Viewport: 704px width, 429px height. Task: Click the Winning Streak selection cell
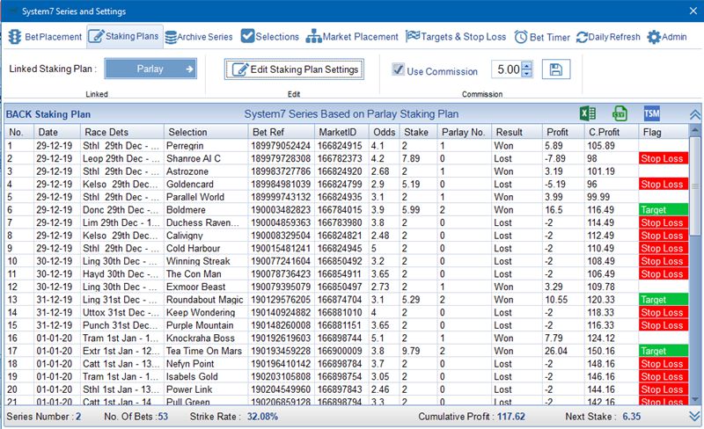click(206, 261)
